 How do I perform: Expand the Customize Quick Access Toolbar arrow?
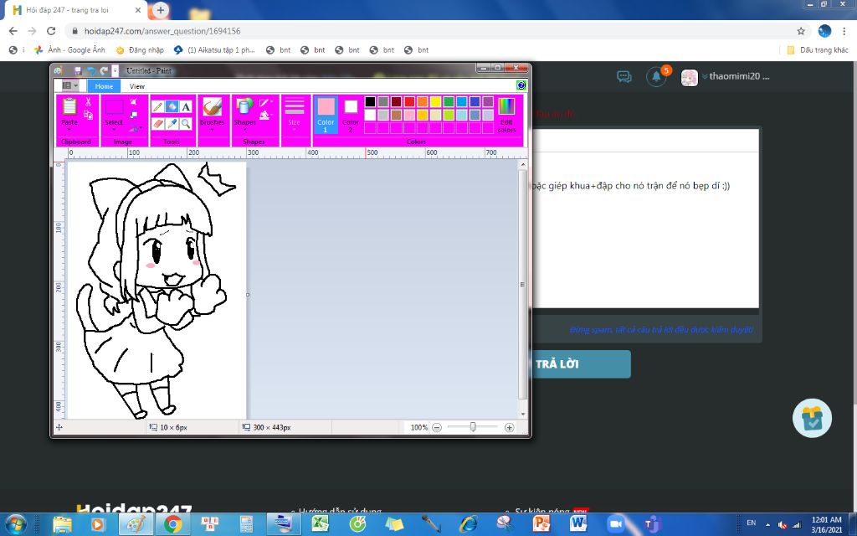[115, 71]
